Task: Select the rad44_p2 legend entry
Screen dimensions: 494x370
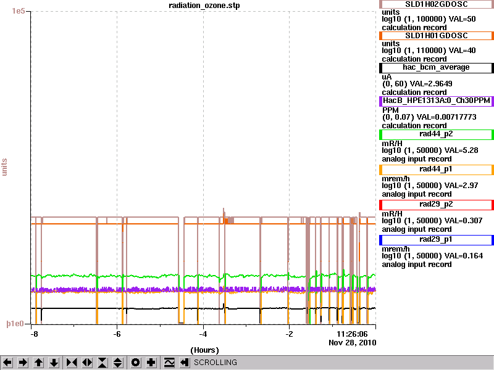Action: point(437,134)
